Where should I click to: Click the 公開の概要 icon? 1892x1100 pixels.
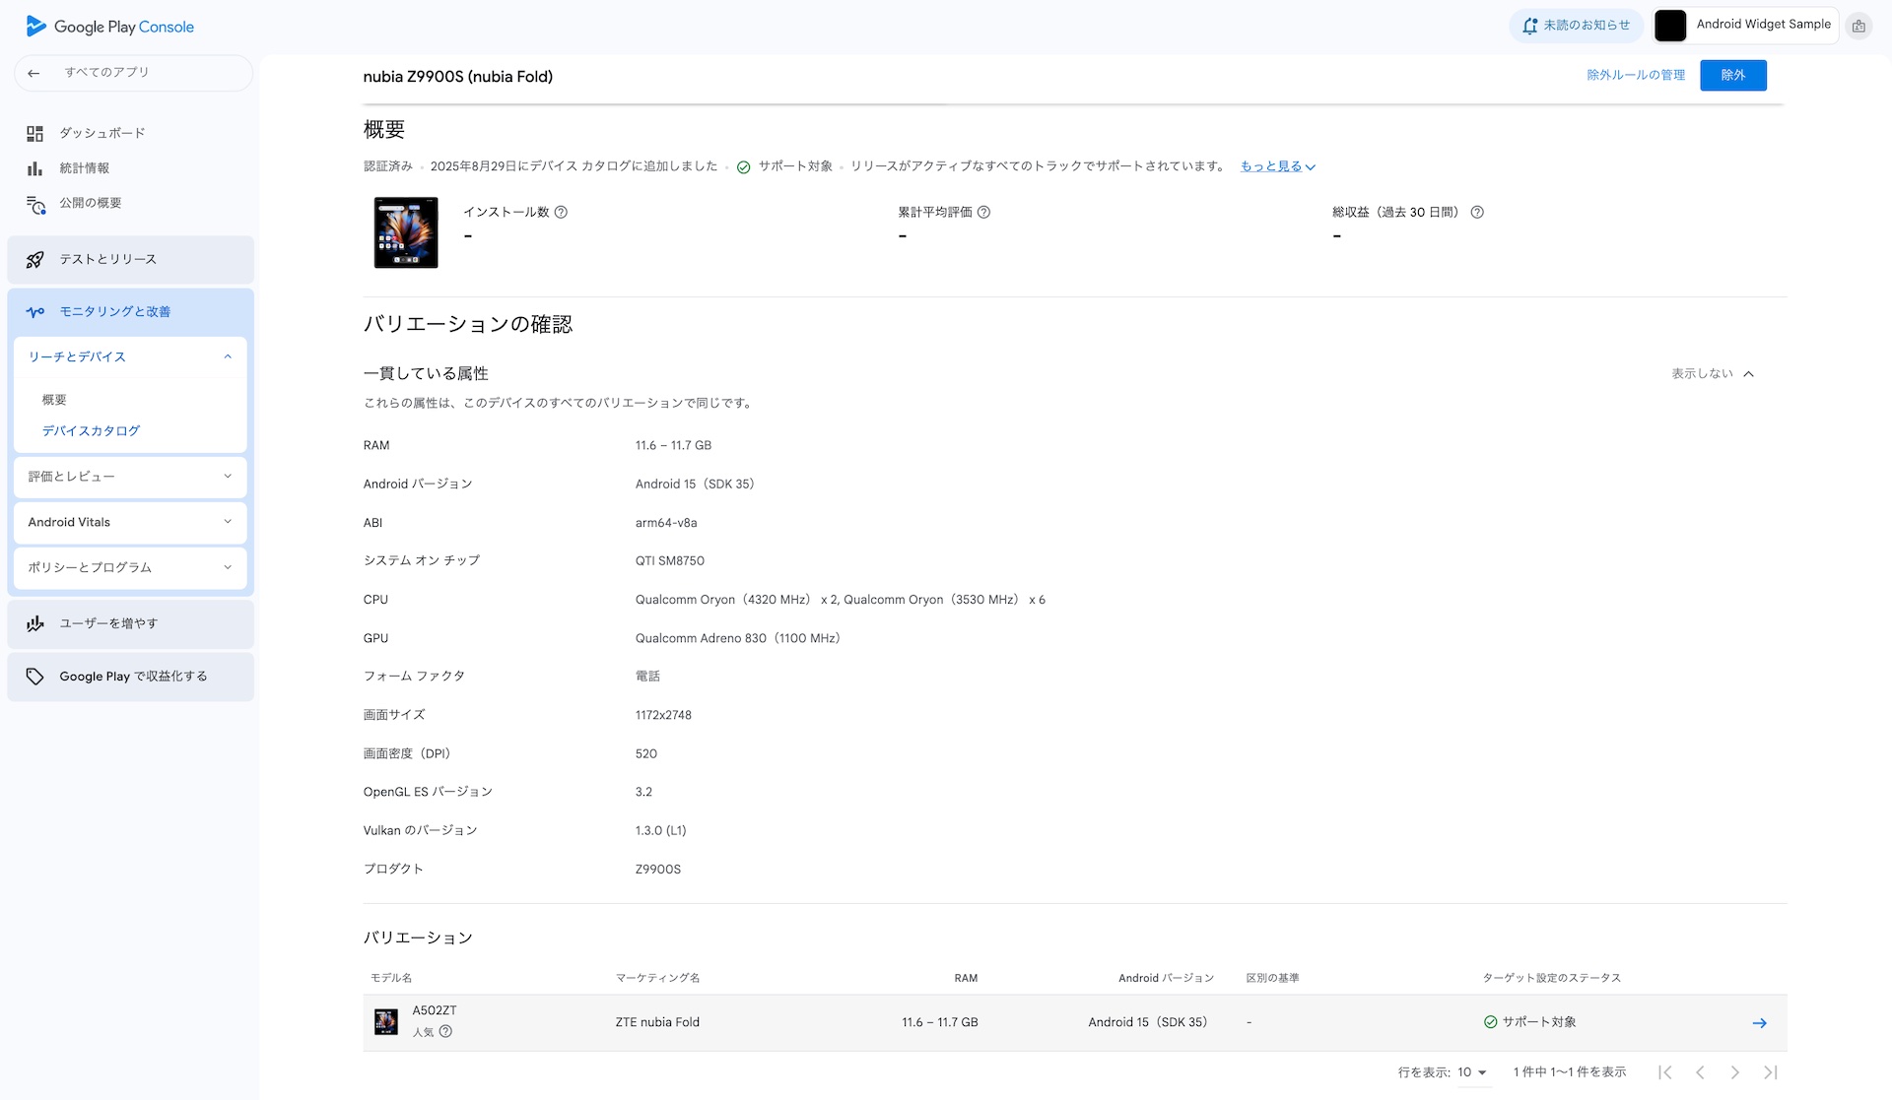[x=35, y=204]
